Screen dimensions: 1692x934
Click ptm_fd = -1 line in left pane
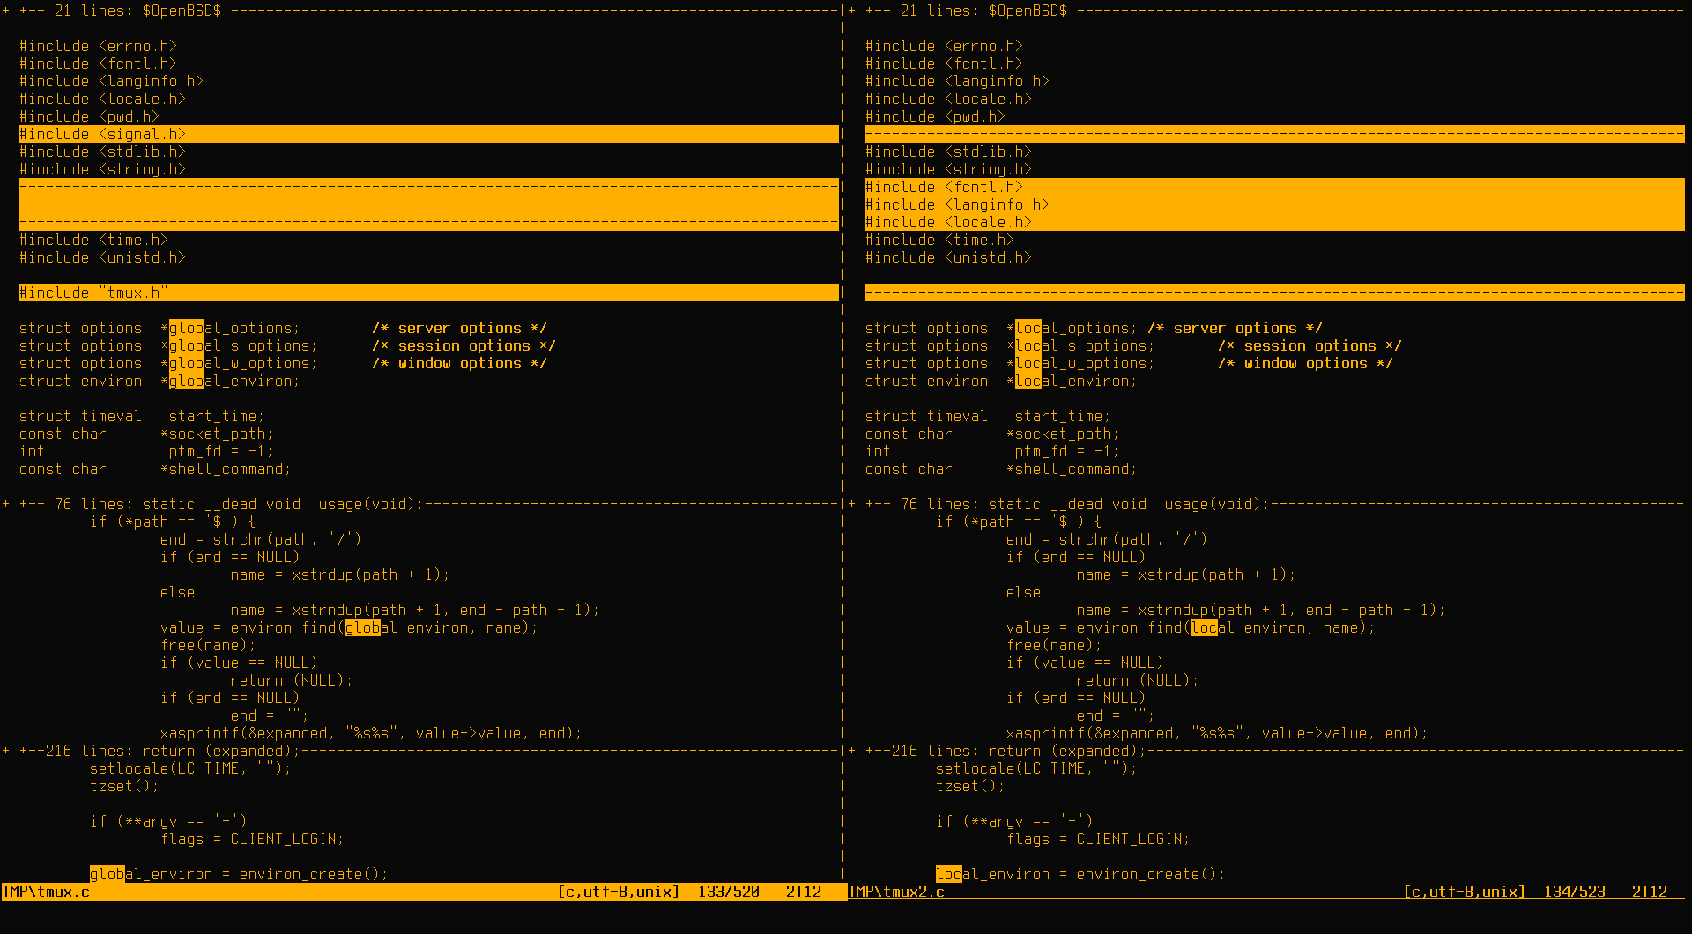point(147,451)
